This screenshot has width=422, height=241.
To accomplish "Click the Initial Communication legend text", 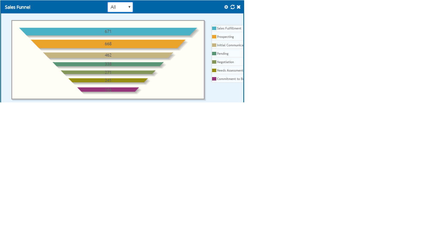I will coord(230,45).
